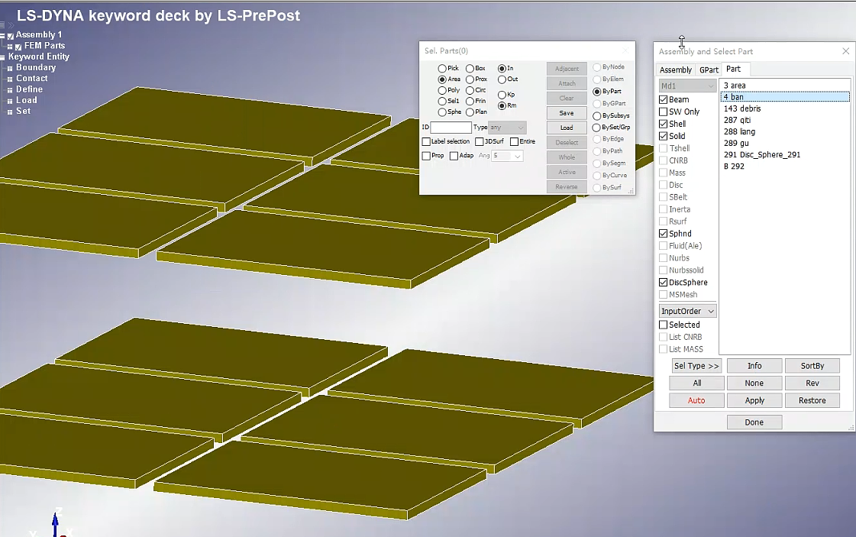The width and height of the screenshot is (856, 537).
Task: Select the Frin selection mode
Action: 470,101
